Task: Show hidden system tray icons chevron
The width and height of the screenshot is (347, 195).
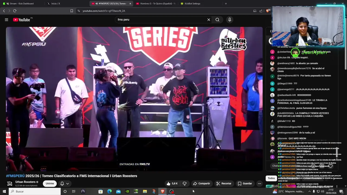Action: [x=310, y=191]
